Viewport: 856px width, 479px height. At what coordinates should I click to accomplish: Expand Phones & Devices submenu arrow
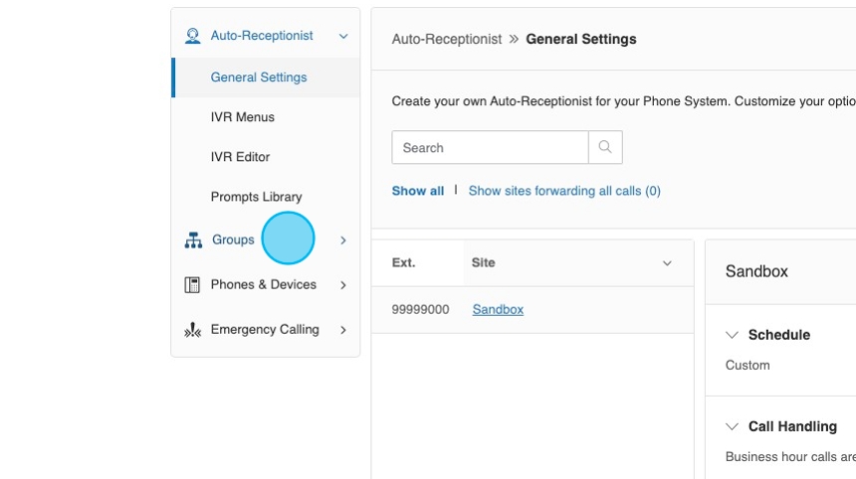pyautogui.click(x=343, y=285)
